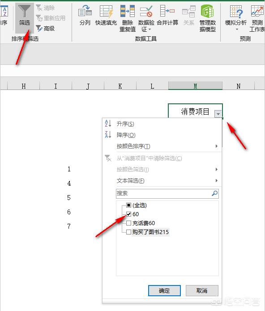
Task: Expand the 模拟分析 dropdown arrow
Action: click(x=237, y=30)
